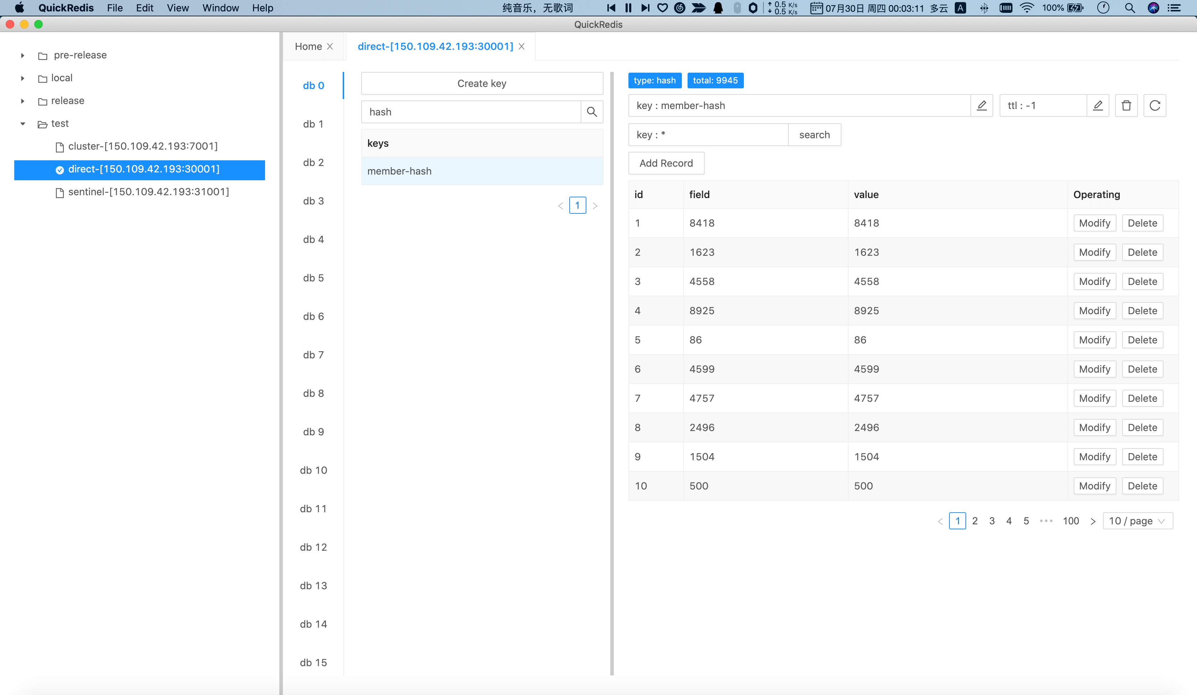Expand the pre-release folder
Screen dimensions: 1197x695
point(22,56)
